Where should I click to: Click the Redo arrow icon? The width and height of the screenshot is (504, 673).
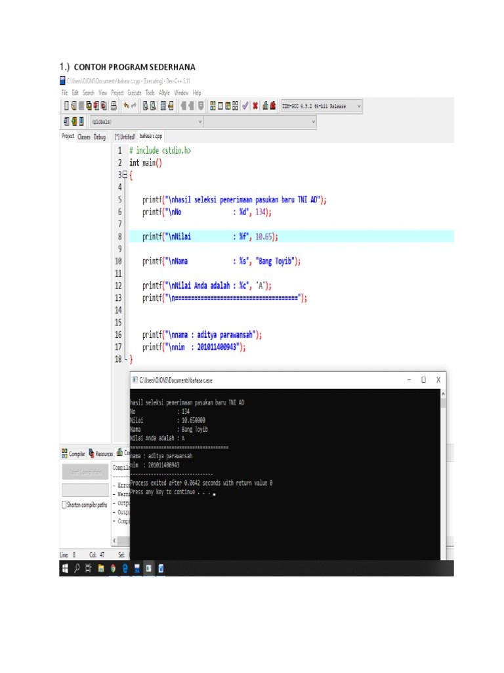pos(133,106)
